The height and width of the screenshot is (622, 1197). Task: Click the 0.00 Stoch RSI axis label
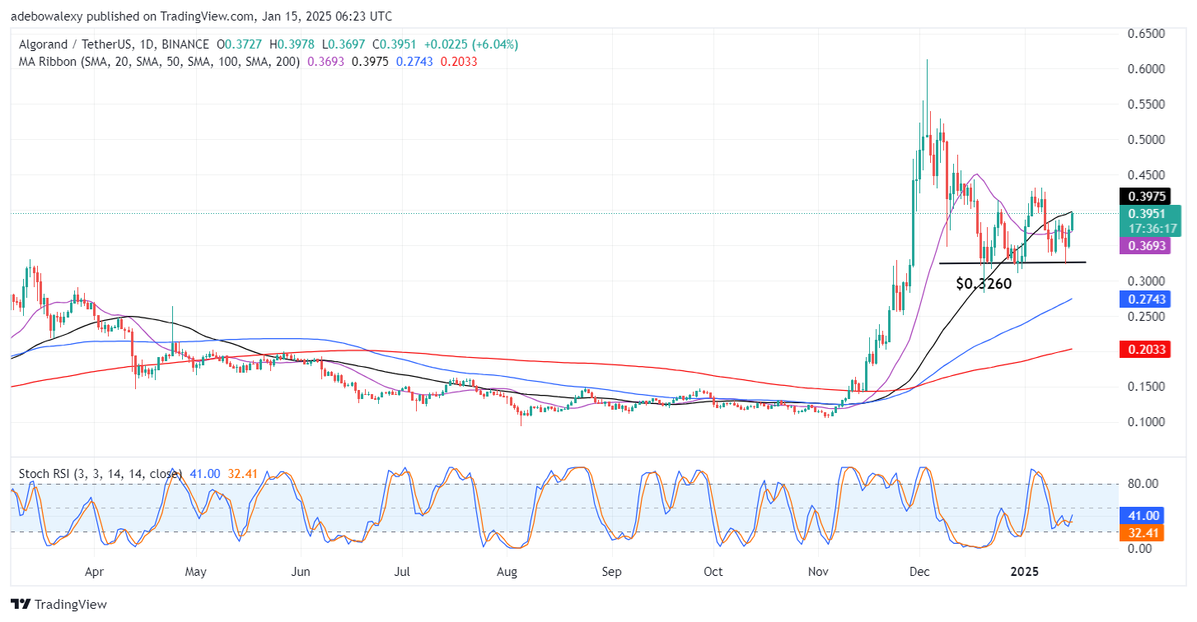click(x=1139, y=549)
